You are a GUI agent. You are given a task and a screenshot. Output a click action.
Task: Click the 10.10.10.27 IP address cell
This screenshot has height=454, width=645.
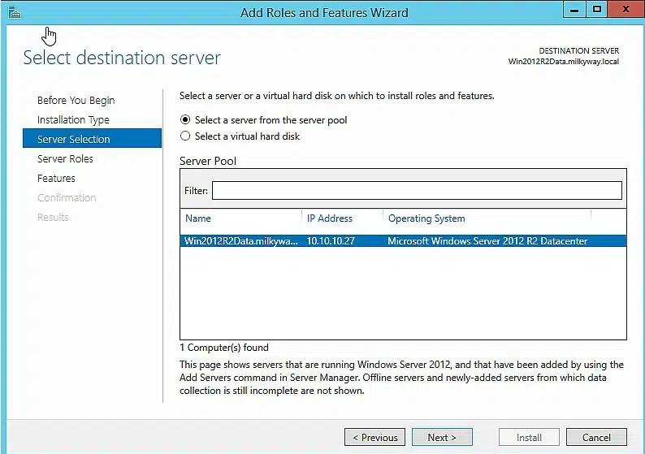click(331, 241)
